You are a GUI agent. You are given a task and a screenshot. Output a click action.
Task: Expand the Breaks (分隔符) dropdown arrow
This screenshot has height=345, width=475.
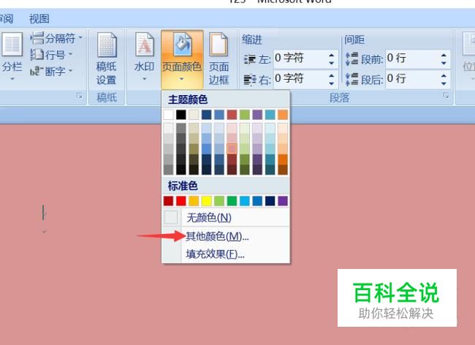tap(80, 38)
